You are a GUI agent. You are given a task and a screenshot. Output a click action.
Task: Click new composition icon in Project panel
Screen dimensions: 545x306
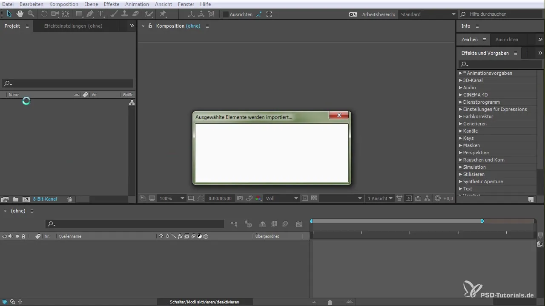pyautogui.click(x=26, y=199)
